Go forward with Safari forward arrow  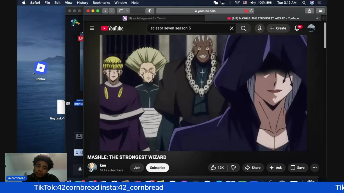(112, 11)
